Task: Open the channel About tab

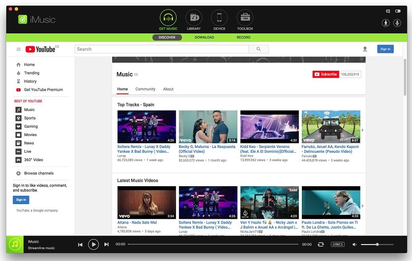Action: pyautogui.click(x=168, y=89)
